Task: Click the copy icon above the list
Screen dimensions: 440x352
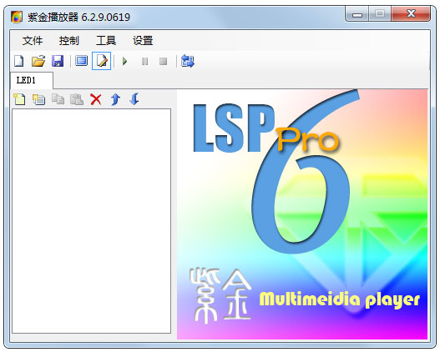Action: (x=58, y=99)
